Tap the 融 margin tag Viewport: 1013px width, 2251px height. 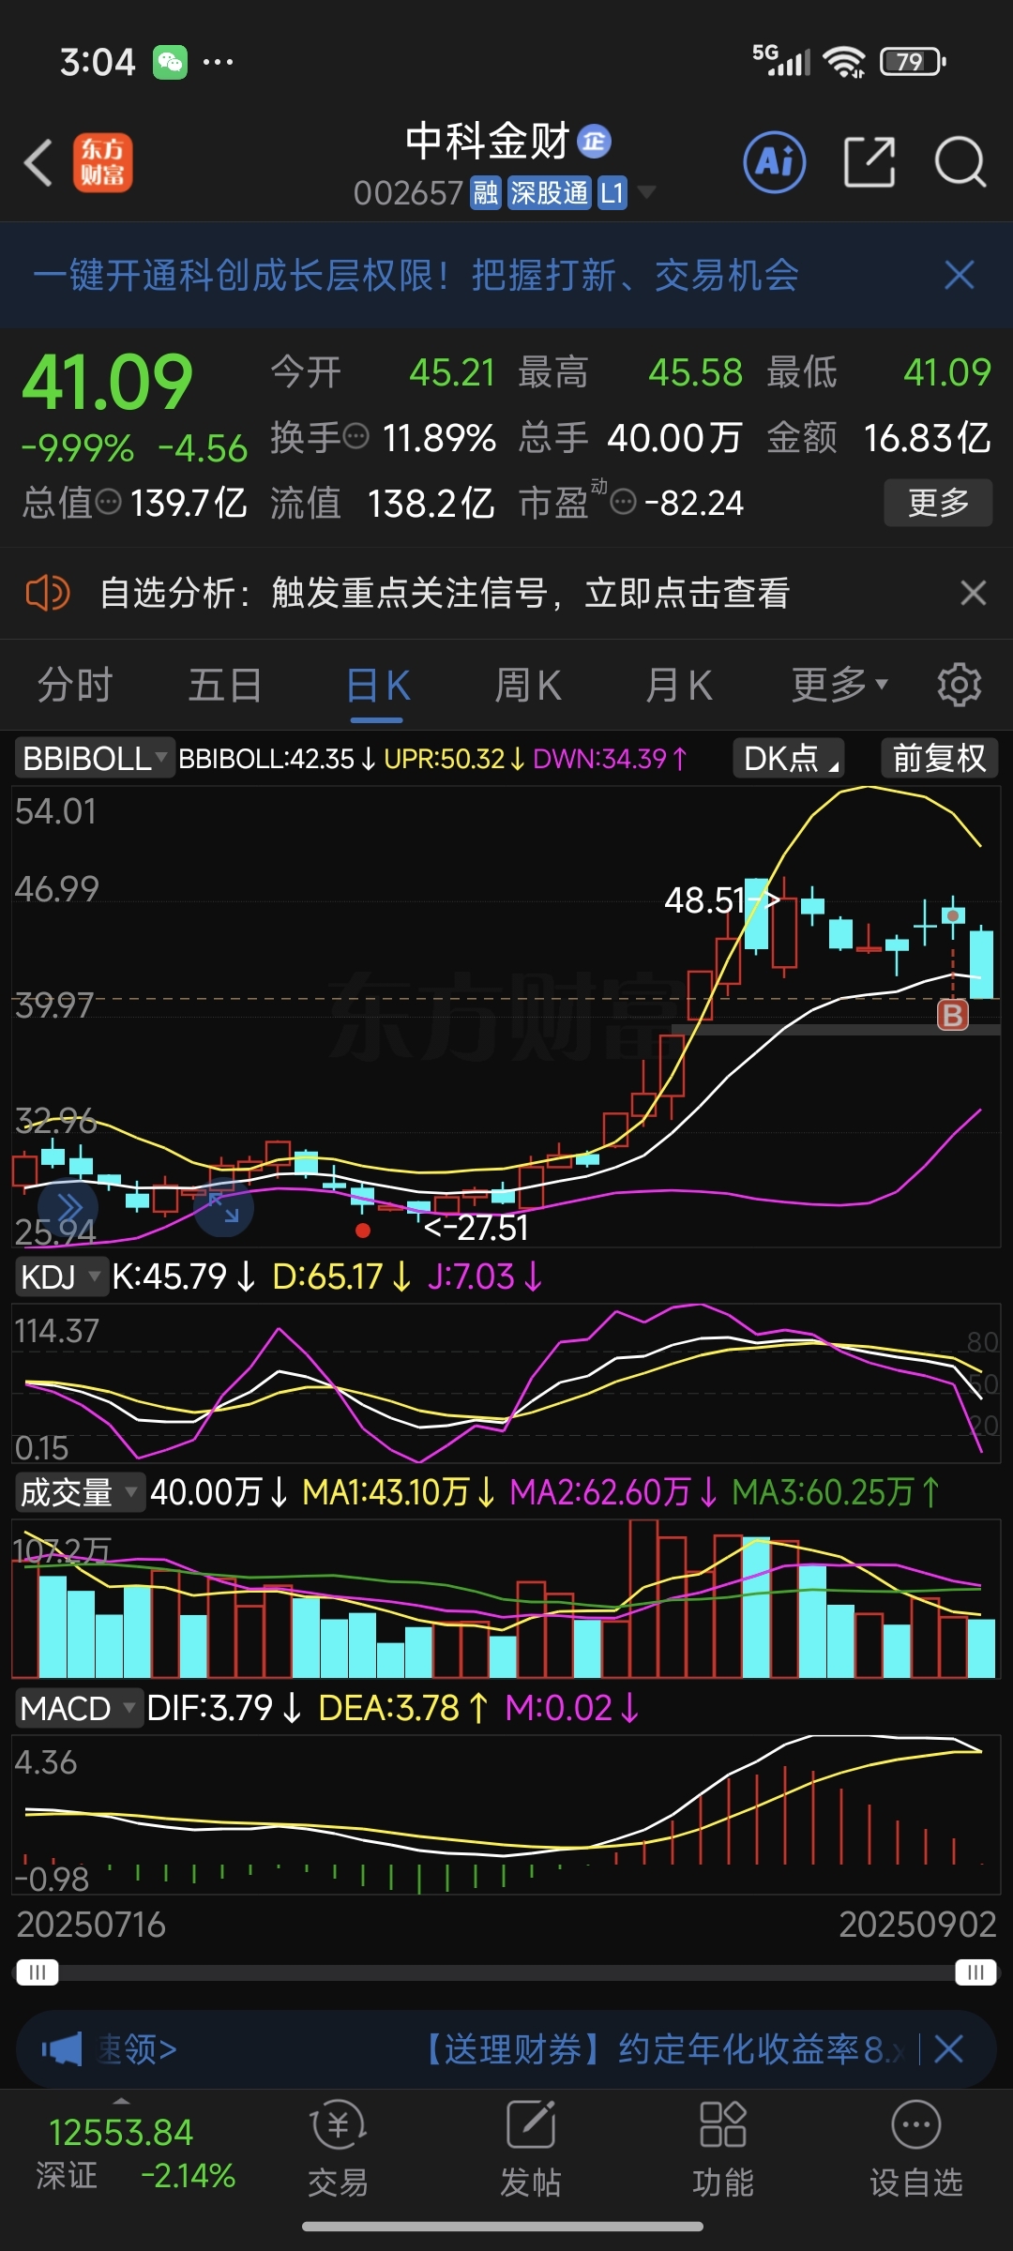pyautogui.click(x=485, y=193)
